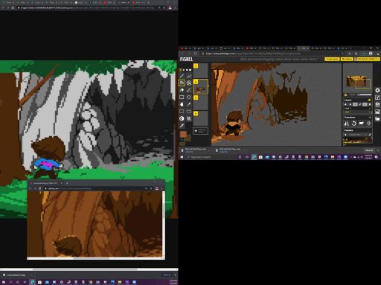This screenshot has height=285, width=381.
Task: Open the palette selection dropdown
Action: (x=356, y=135)
